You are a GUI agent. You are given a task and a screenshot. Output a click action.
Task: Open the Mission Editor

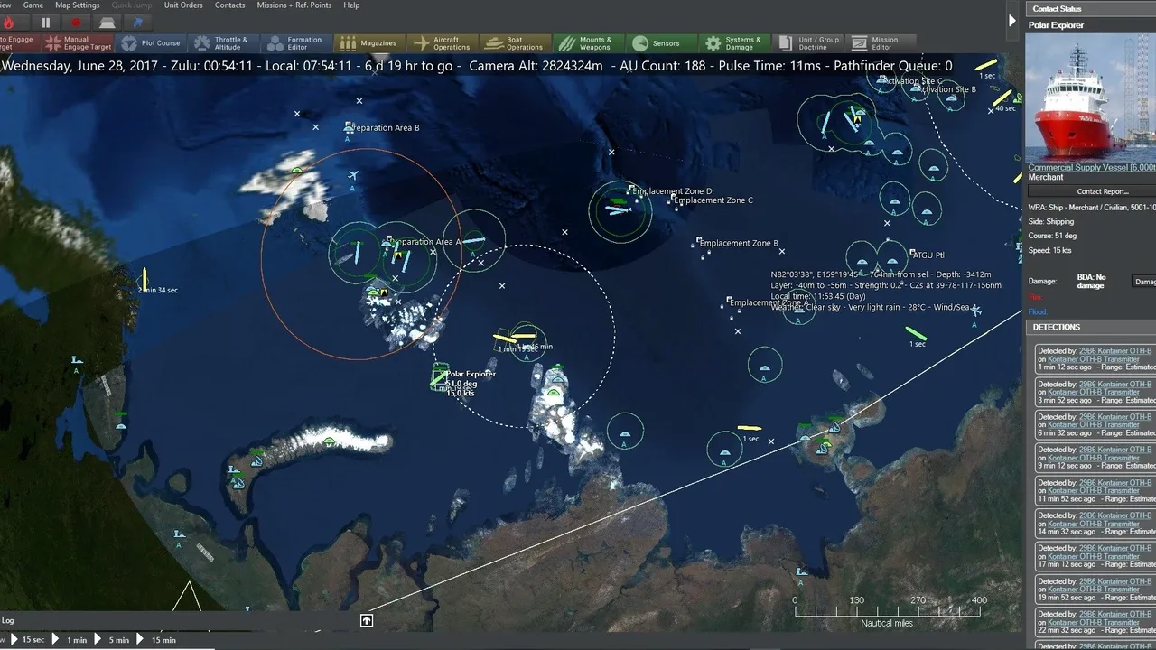880,43
